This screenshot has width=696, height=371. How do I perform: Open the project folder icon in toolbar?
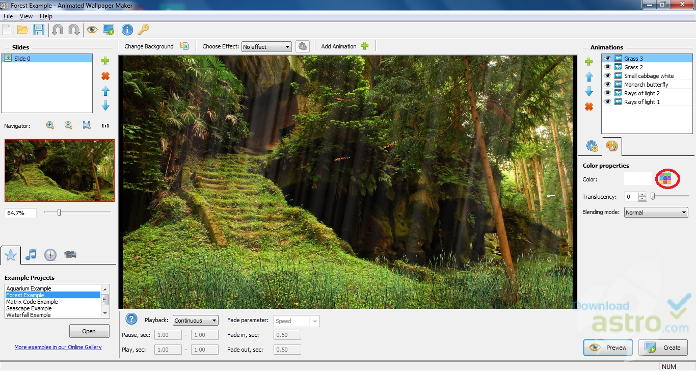click(x=22, y=30)
